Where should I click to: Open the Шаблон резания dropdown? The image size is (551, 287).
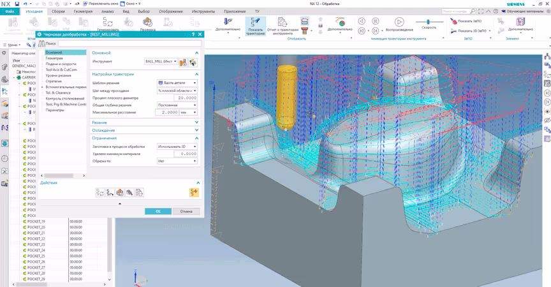pos(177,83)
